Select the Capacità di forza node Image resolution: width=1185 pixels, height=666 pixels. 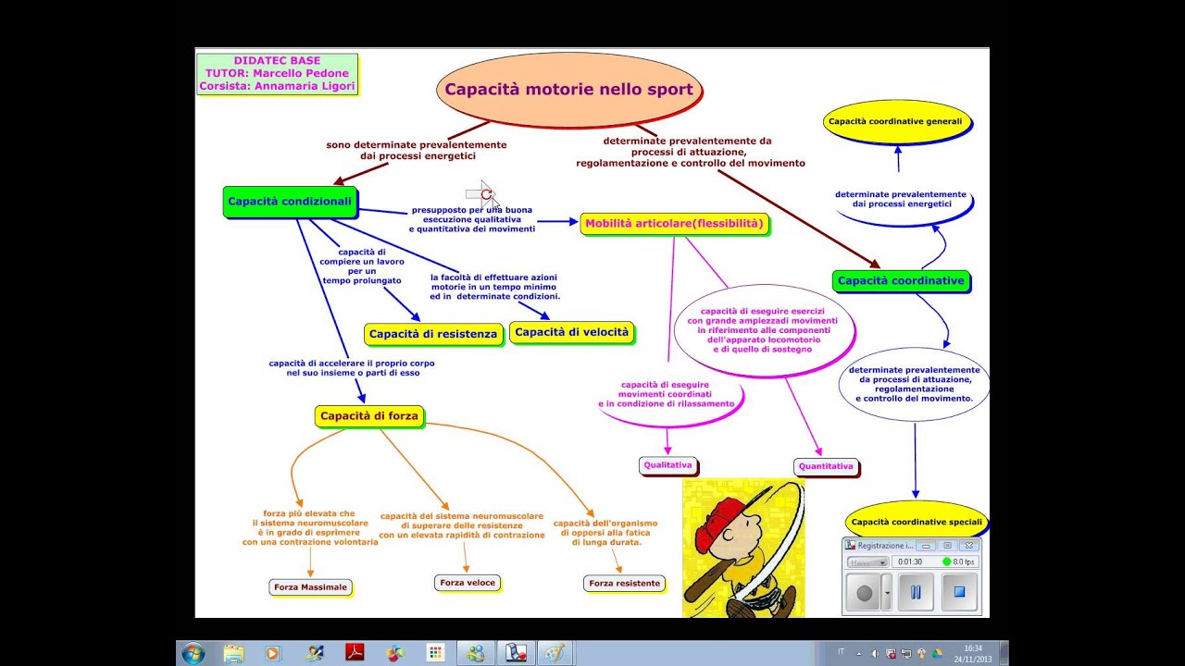click(369, 416)
